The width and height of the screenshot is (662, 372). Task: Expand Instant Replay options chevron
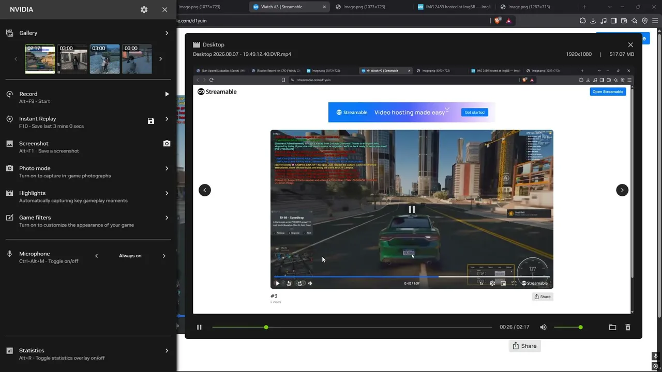pos(167,119)
